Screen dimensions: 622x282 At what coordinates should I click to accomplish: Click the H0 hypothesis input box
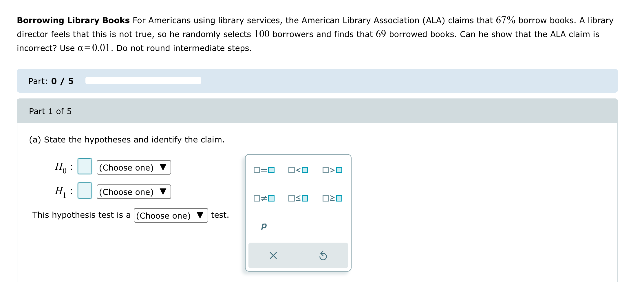pyautogui.click(x=85, y=167)
